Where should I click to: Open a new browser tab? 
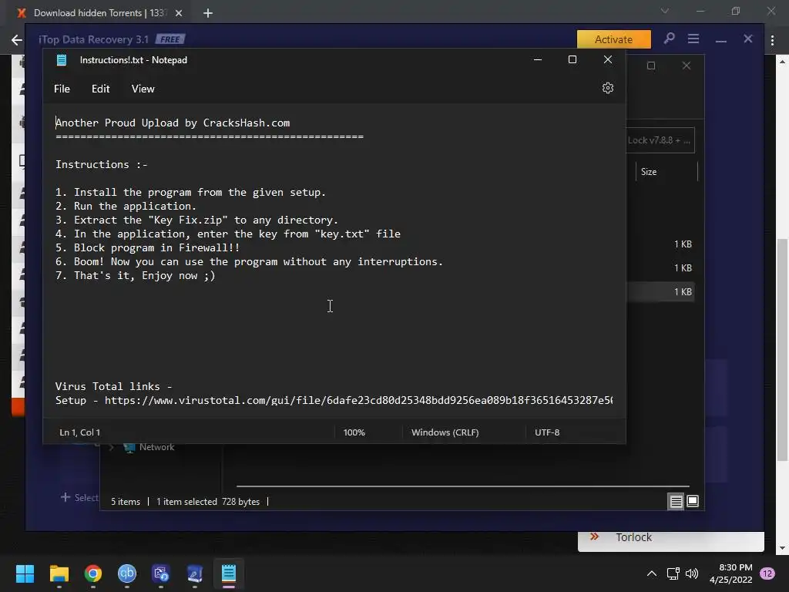[x=208, y=13]
